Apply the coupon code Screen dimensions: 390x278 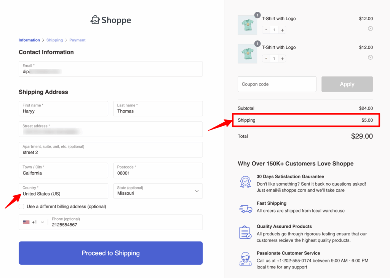[347, 84]
